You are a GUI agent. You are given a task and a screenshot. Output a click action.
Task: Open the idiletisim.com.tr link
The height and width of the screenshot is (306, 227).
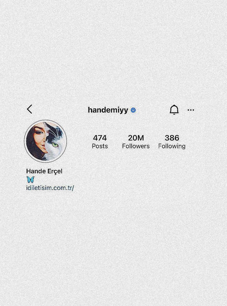(50, 188)
